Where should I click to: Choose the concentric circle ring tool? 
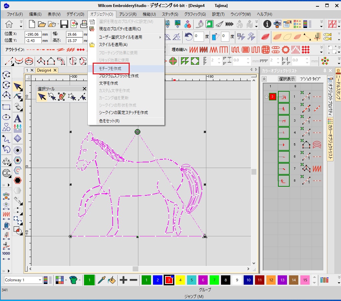(18, 150)
